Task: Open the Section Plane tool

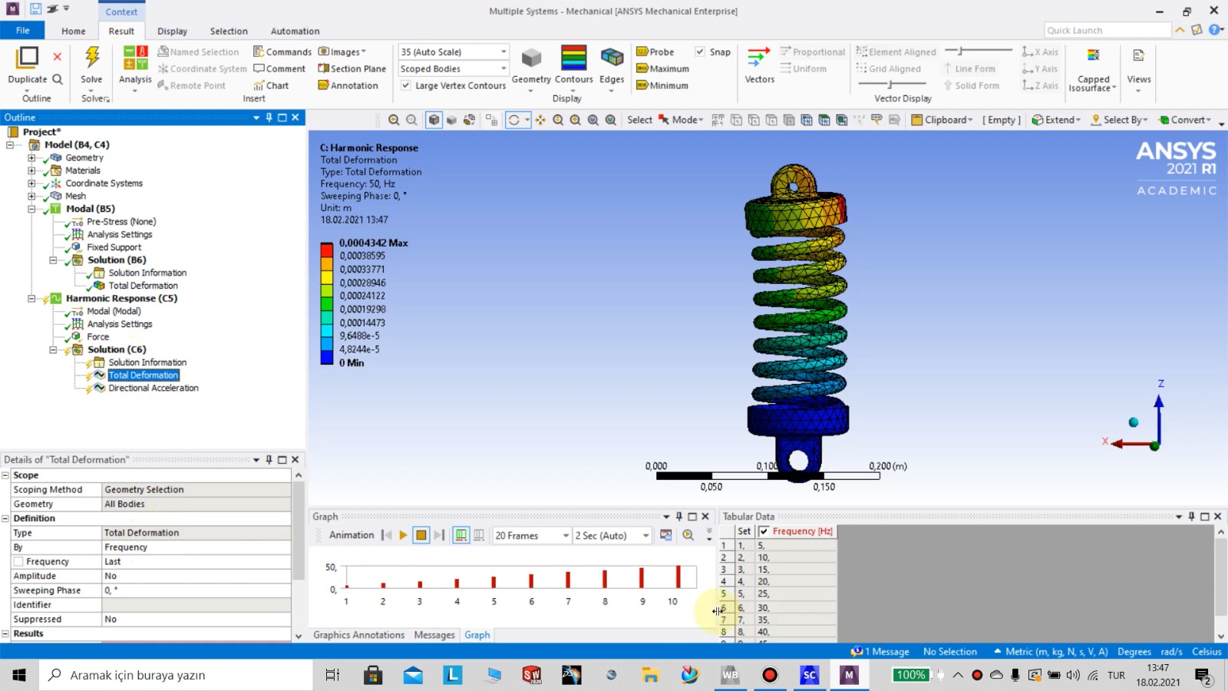Action: [x=352, y=68]
